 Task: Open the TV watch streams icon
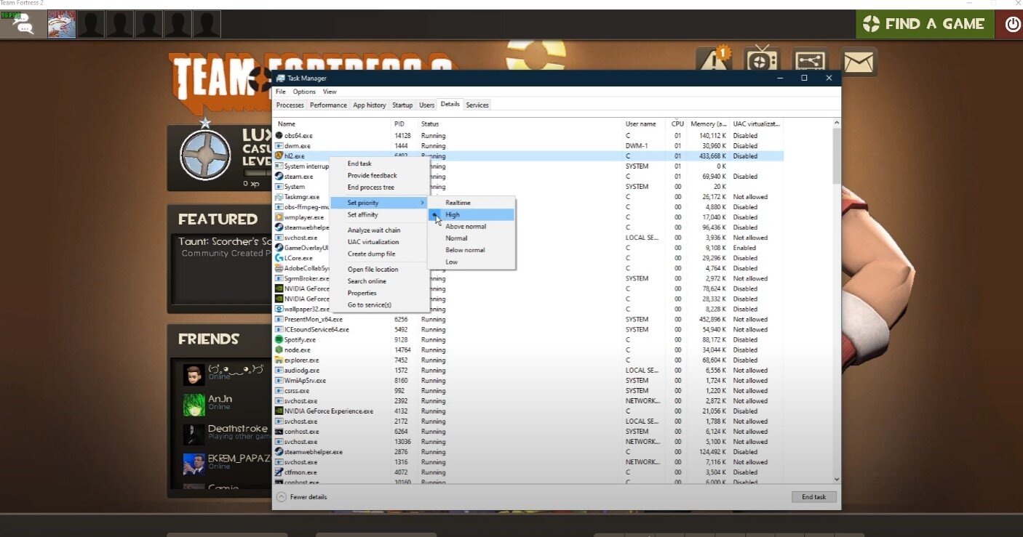coord(762,62)
